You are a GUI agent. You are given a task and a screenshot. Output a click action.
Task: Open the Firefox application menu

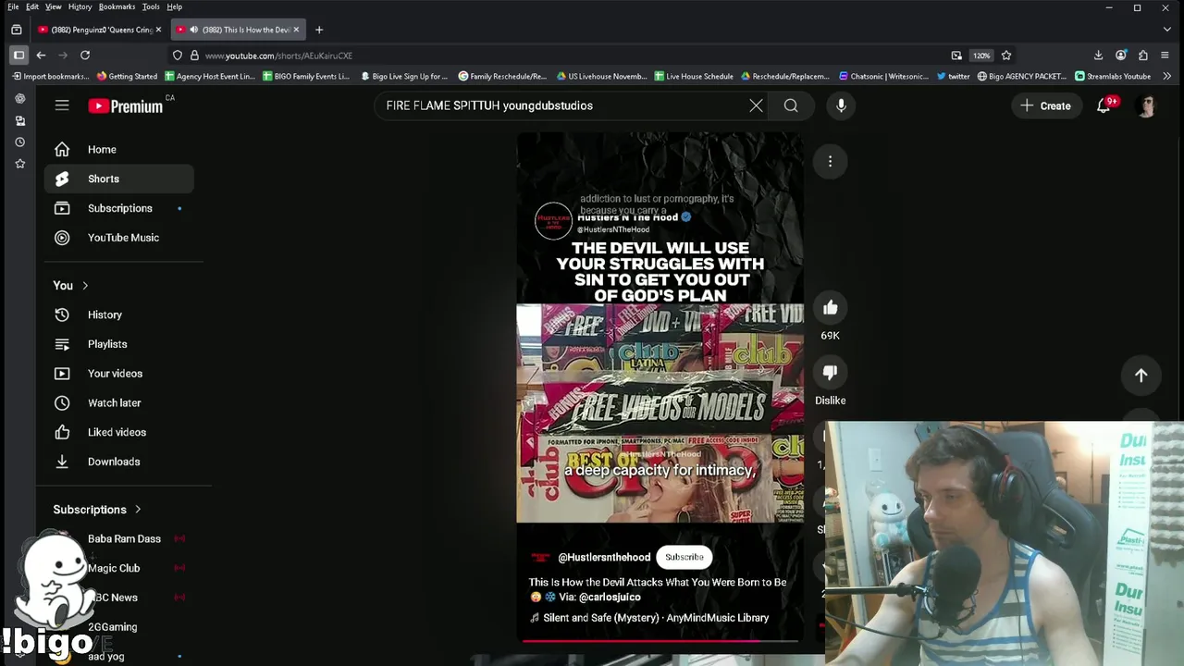[x=1166, y=55]
